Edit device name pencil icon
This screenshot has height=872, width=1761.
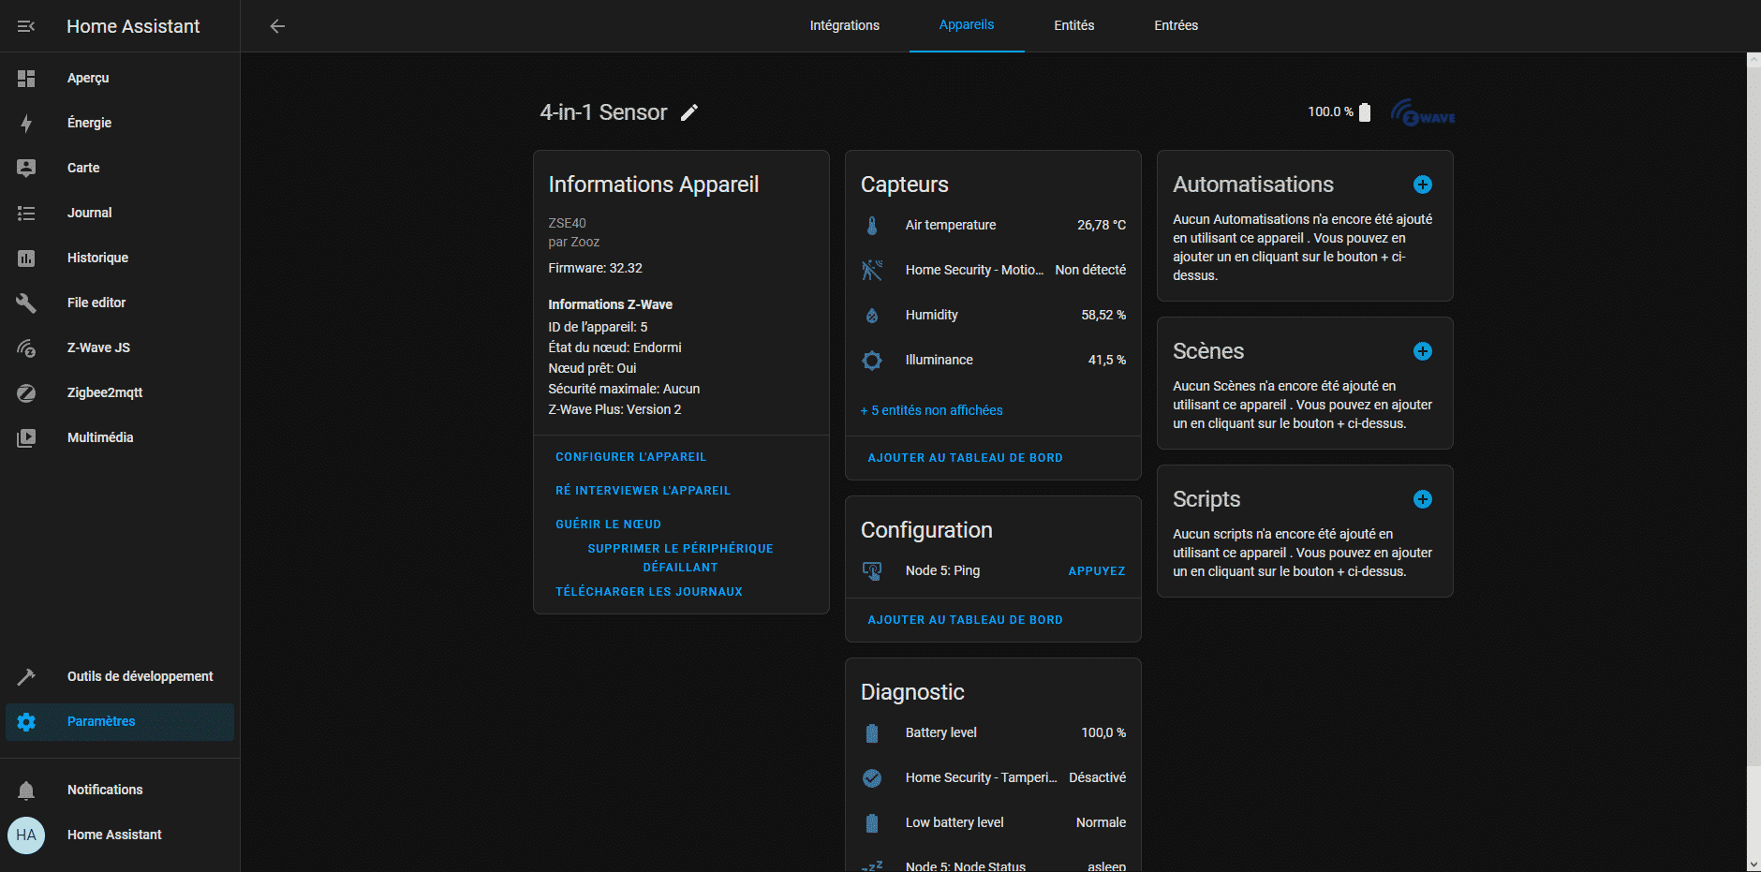click(689, 113)
